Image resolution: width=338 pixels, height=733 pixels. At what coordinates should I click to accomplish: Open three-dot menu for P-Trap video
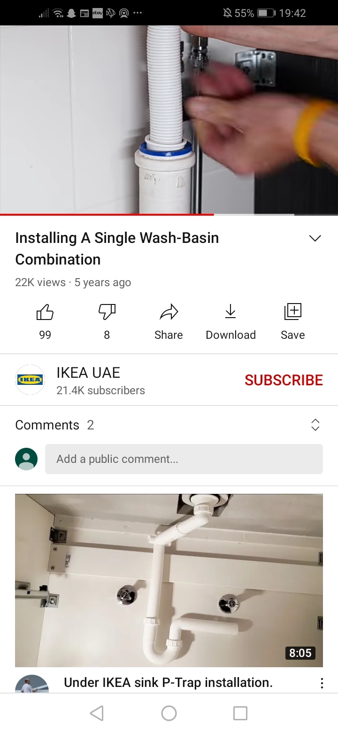322,683
